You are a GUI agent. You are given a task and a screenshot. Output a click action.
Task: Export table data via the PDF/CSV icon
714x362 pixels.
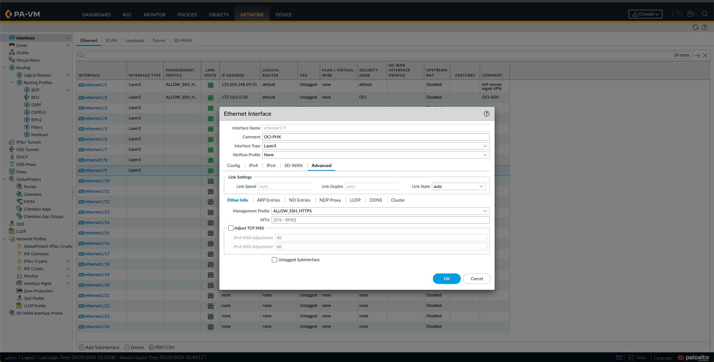(161, 347)
